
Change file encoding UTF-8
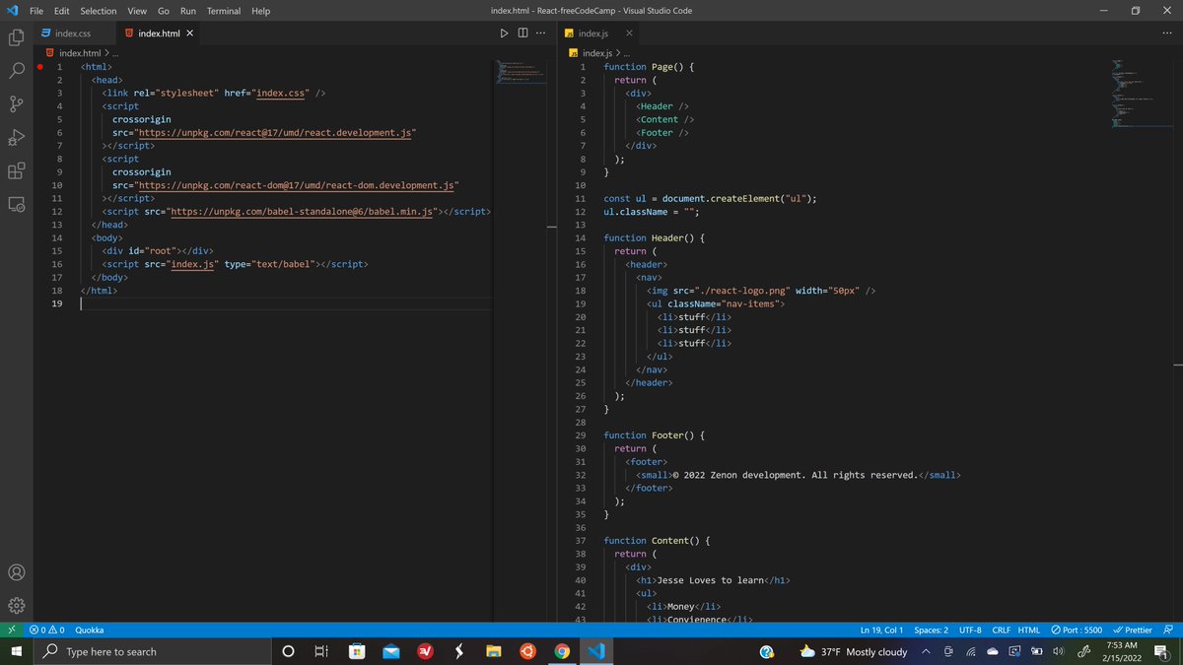(969, 630)
